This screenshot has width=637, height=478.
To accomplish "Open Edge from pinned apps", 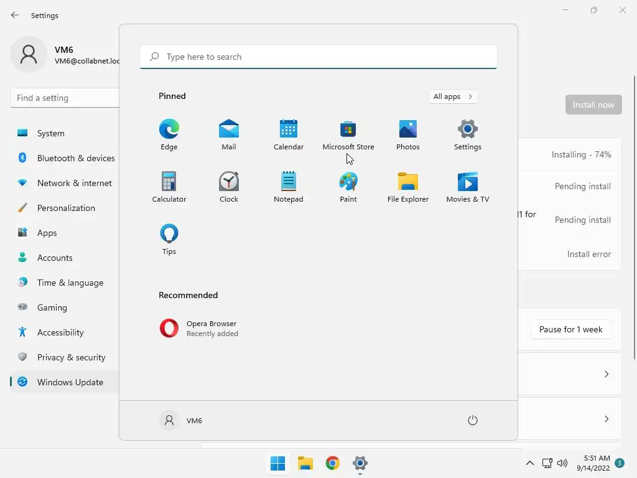I will click(x=169, y=134).
